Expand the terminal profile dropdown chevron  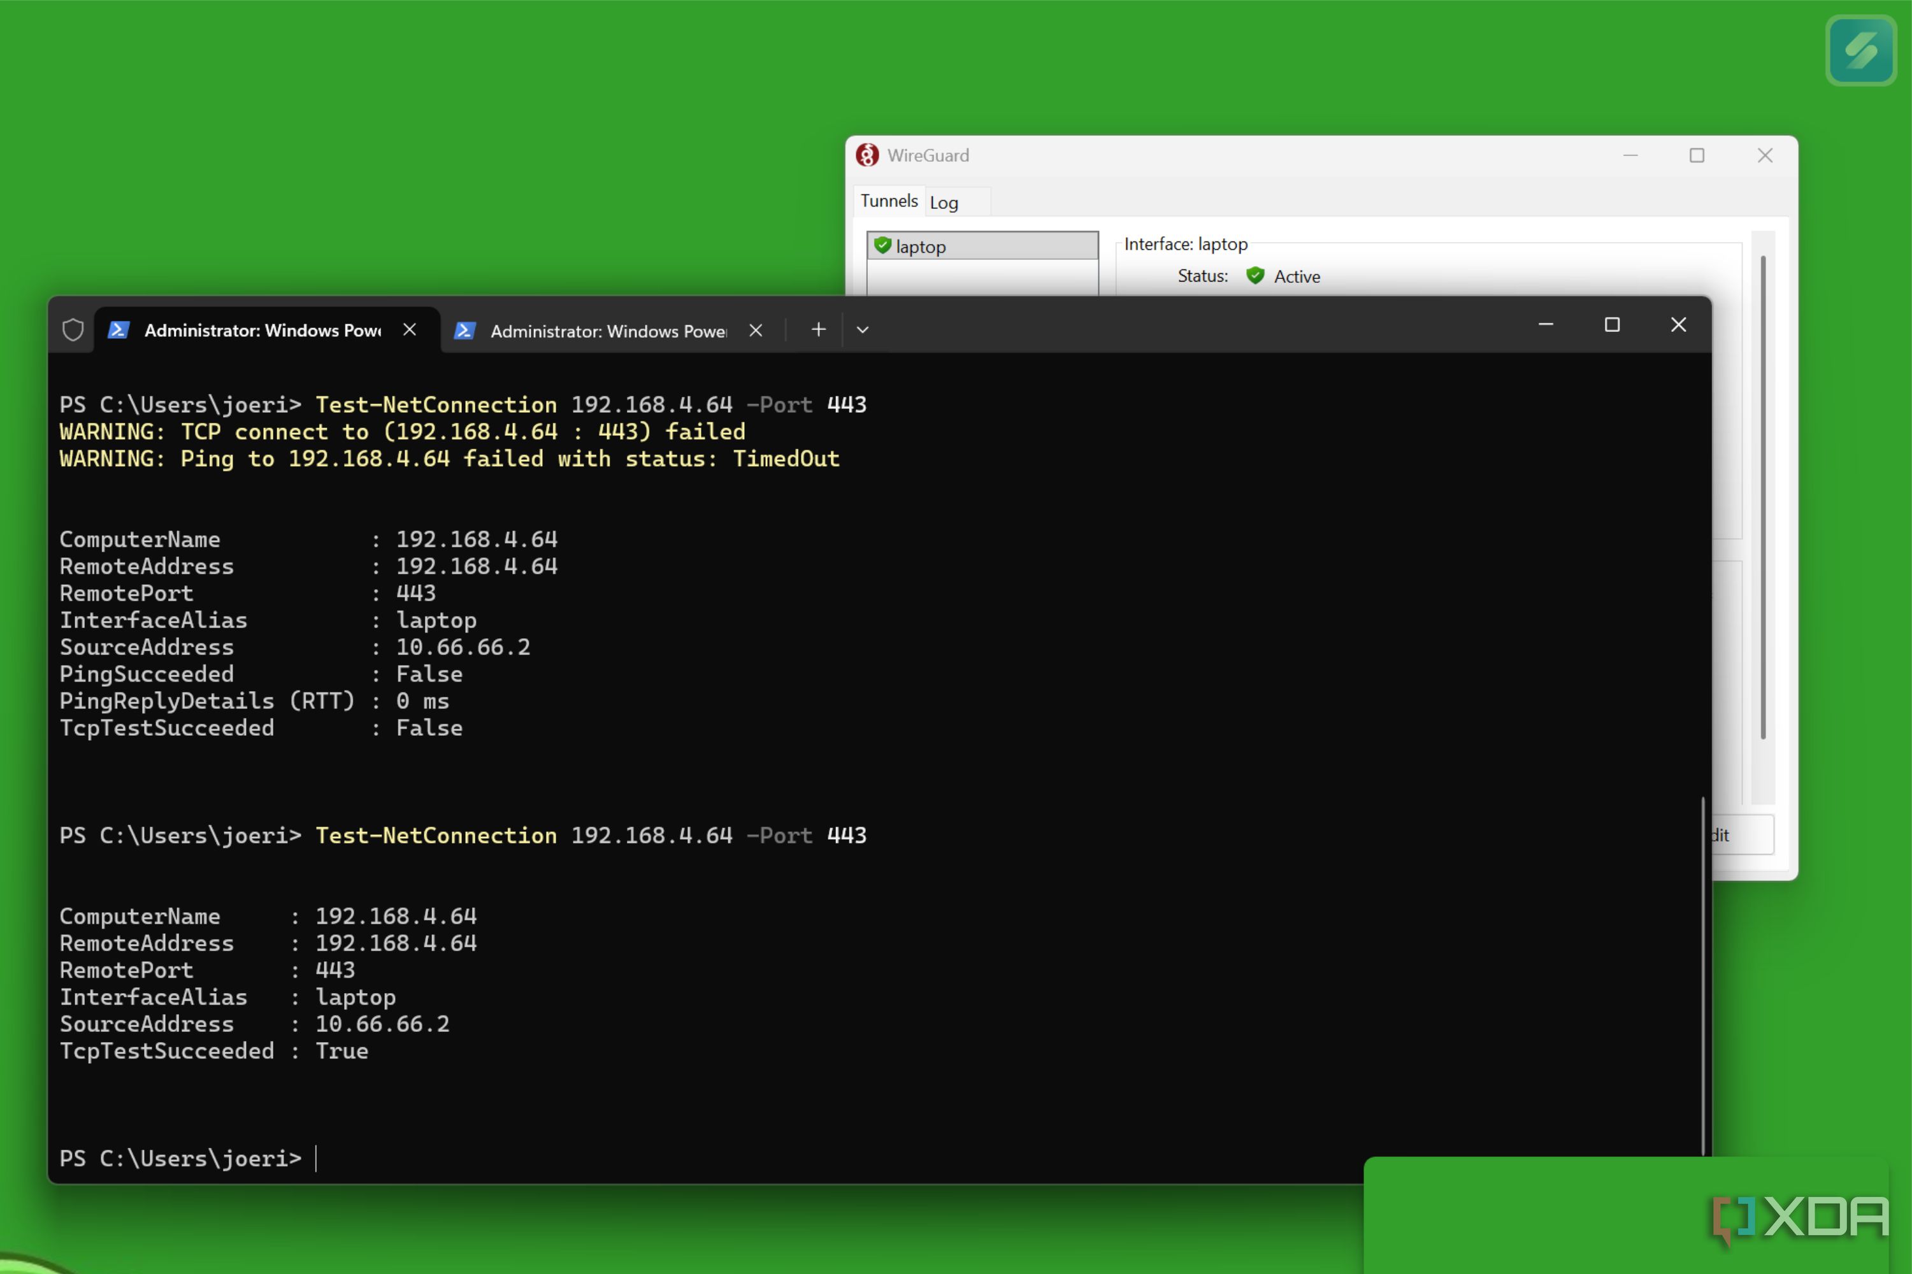(x=863, y=330)
